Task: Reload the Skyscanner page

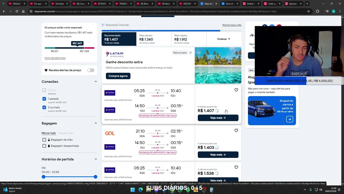Action: 17,11
